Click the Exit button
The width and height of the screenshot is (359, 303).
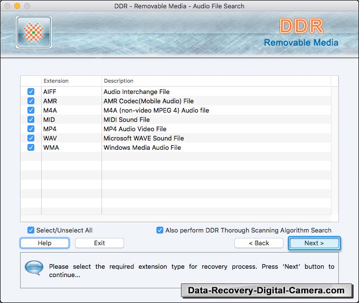[100, 243]
